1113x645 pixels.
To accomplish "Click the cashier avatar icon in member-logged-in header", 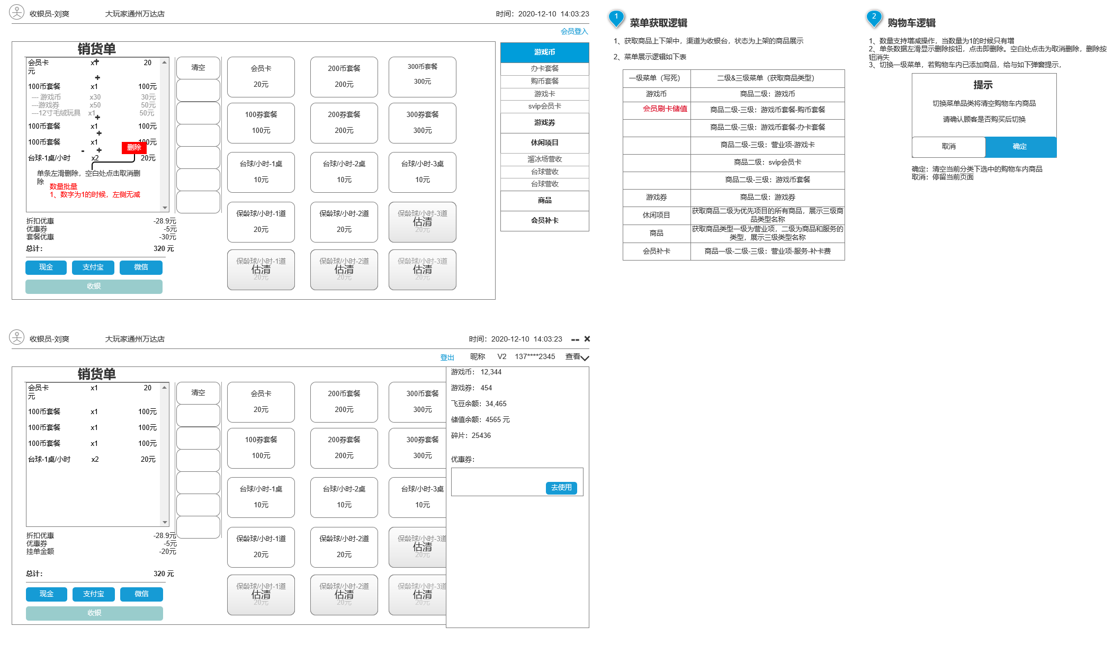I will click(x=17, y=337).
